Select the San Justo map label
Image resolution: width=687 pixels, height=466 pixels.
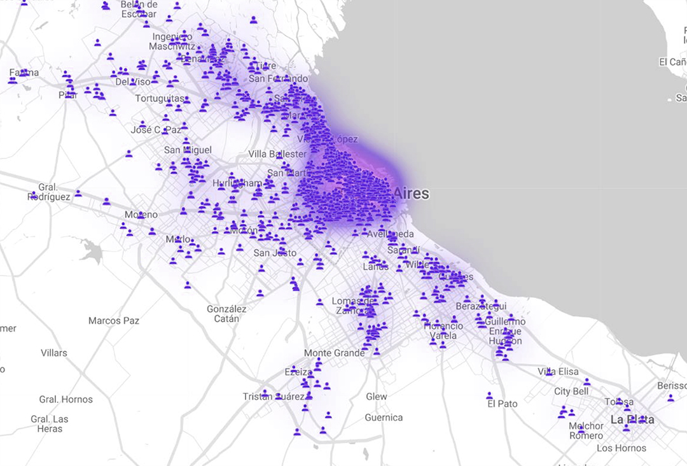[275, 253]
